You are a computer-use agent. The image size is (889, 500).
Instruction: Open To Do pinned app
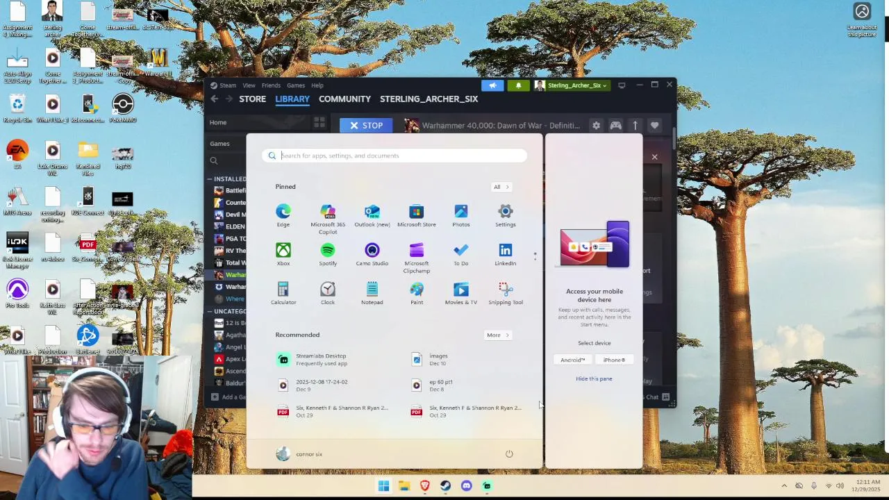[x=461, y=254]
